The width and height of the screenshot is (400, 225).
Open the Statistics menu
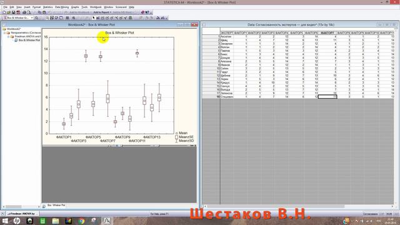[47, 7]
